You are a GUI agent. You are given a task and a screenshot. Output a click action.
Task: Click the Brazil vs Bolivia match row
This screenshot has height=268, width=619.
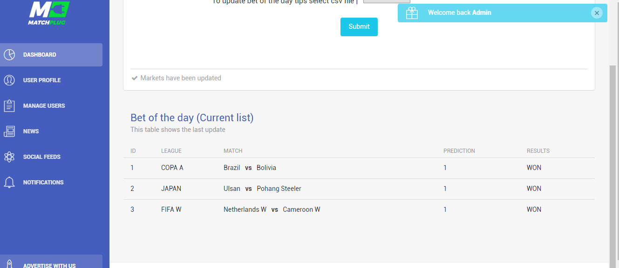(250, 168)
